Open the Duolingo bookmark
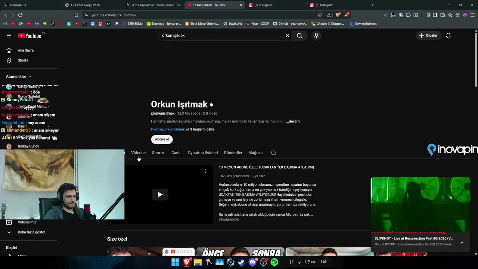Screen dimensions: 478x269 164,24
